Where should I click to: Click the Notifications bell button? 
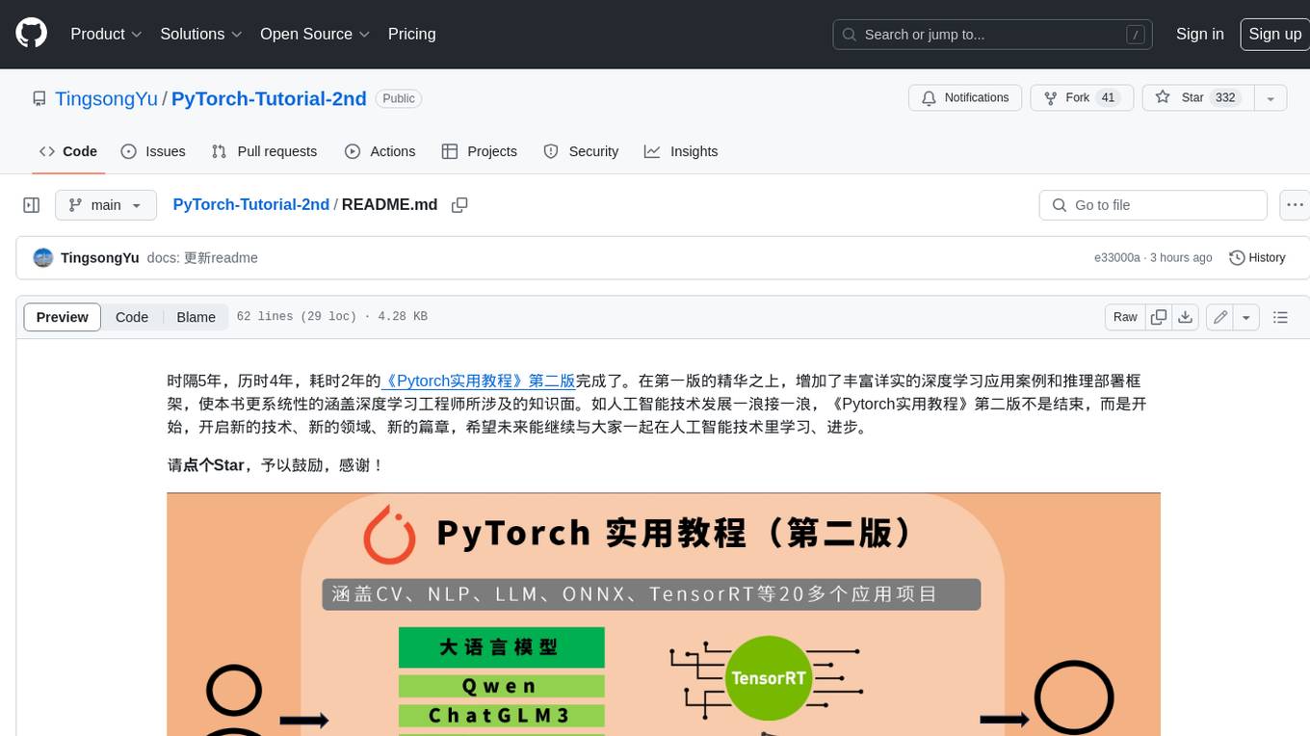[965, 97]
